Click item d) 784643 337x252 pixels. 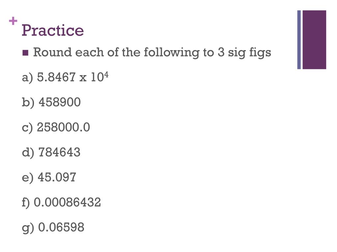click(51, 152)
